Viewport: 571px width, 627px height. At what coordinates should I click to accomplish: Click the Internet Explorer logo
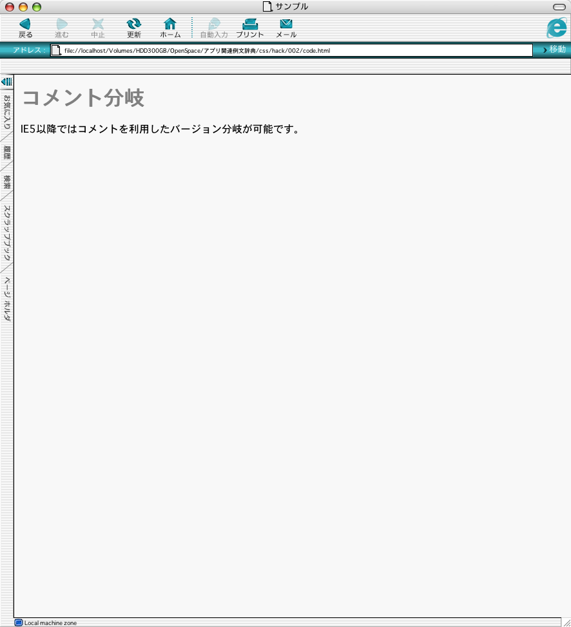[x=557, y=28]
